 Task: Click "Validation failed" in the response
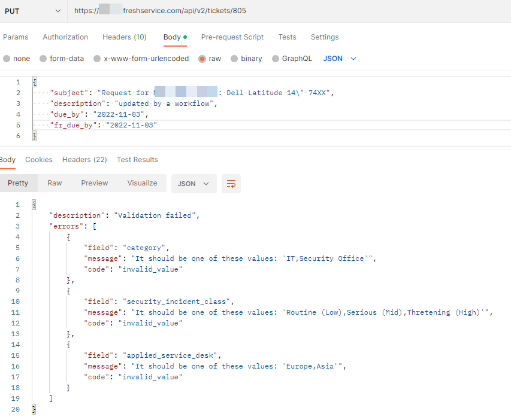click(155, 215)
